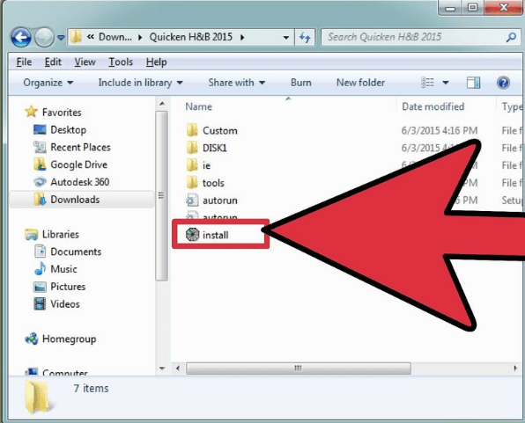The height and width of the screenshot is (423, 525).
Task: Horizontal scrollbar right arrow
Action: pos(515,368)
